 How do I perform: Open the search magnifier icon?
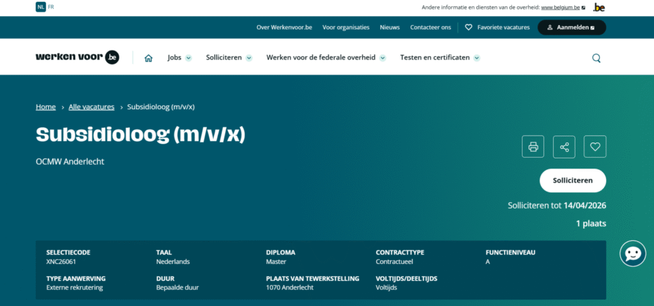click(x=596, y=57)
